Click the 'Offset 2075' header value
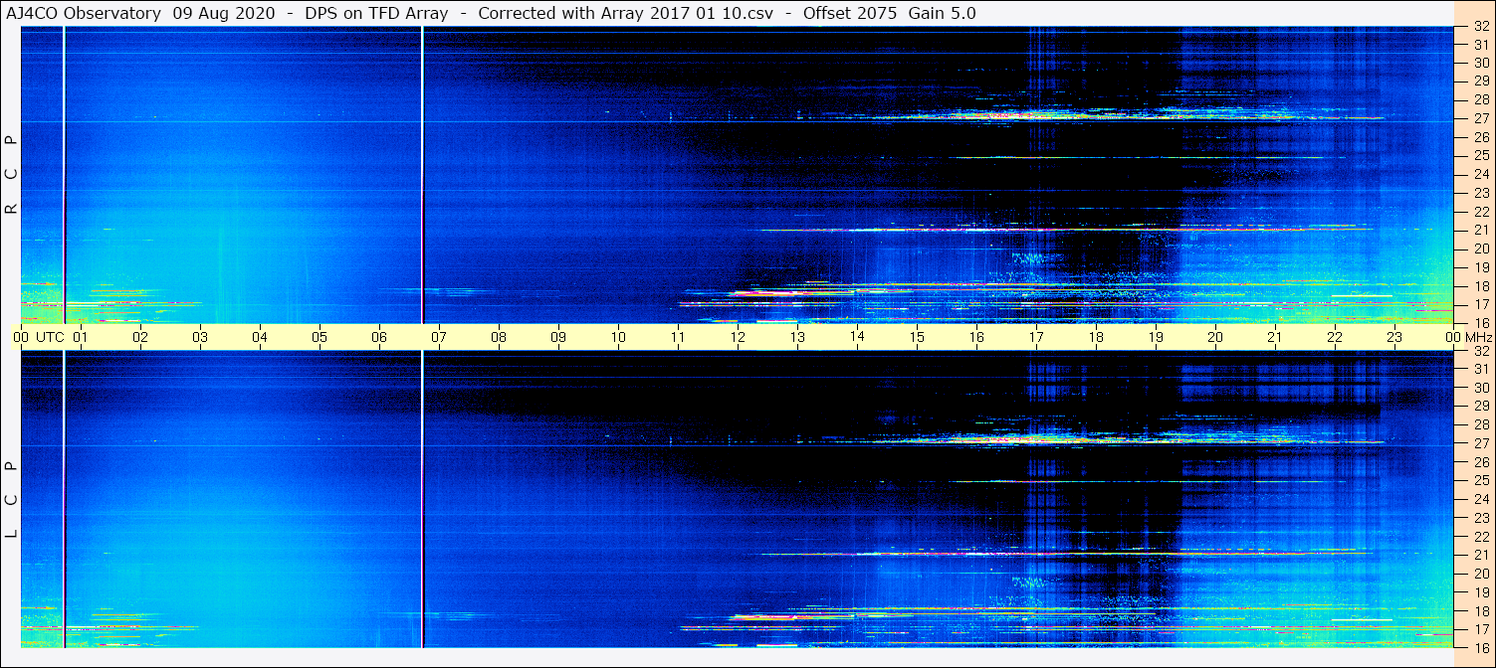Viewport: 1496px width, 668px height. click(x=852, y=14)
